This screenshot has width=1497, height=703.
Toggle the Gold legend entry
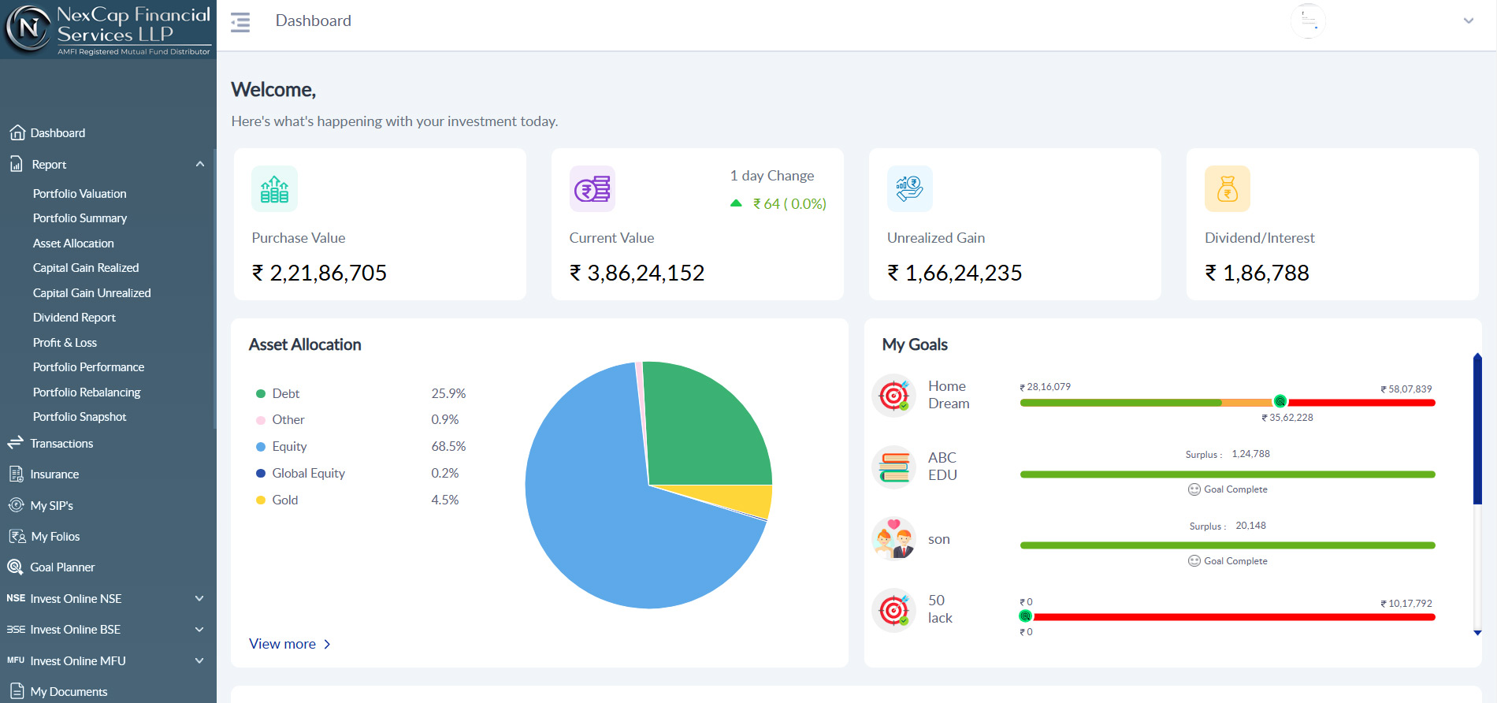(x=277, y=500)
